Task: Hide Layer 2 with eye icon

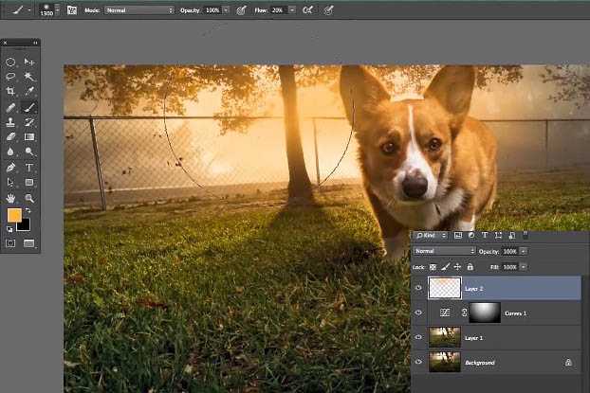Action: coord(419,287)
